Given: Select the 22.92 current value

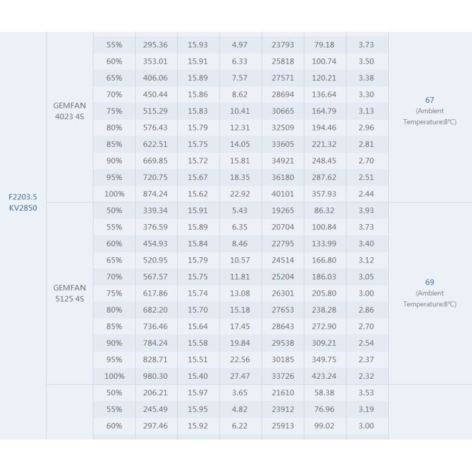Looking at the screenshot, I should click(240, 194).
